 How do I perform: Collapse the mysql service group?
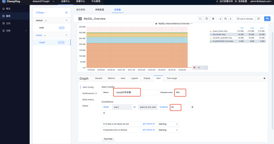(x=66, y=35)
